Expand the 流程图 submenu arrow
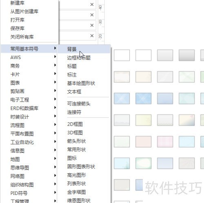The height and width of the screenshot is (203, 204). [x=55, y=124]
